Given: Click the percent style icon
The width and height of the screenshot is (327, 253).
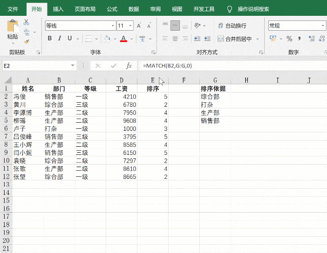Looking at the screenshot, I should coord(289,38).
